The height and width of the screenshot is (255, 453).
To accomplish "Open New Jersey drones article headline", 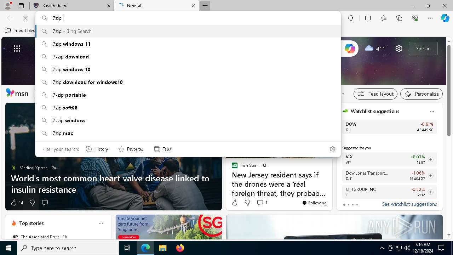I will 279,184.
